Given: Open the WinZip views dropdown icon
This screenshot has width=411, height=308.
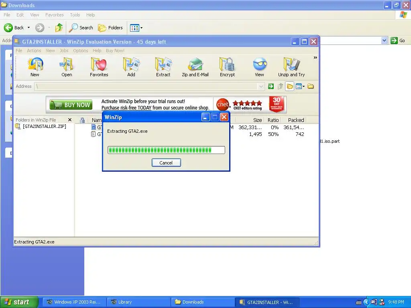Looking at the screenshot, I should point(300,86).
